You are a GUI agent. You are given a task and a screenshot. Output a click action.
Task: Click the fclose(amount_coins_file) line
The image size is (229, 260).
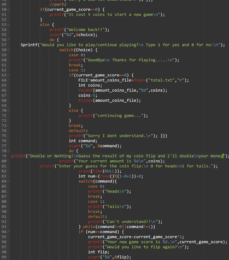(x=110, y=100)
